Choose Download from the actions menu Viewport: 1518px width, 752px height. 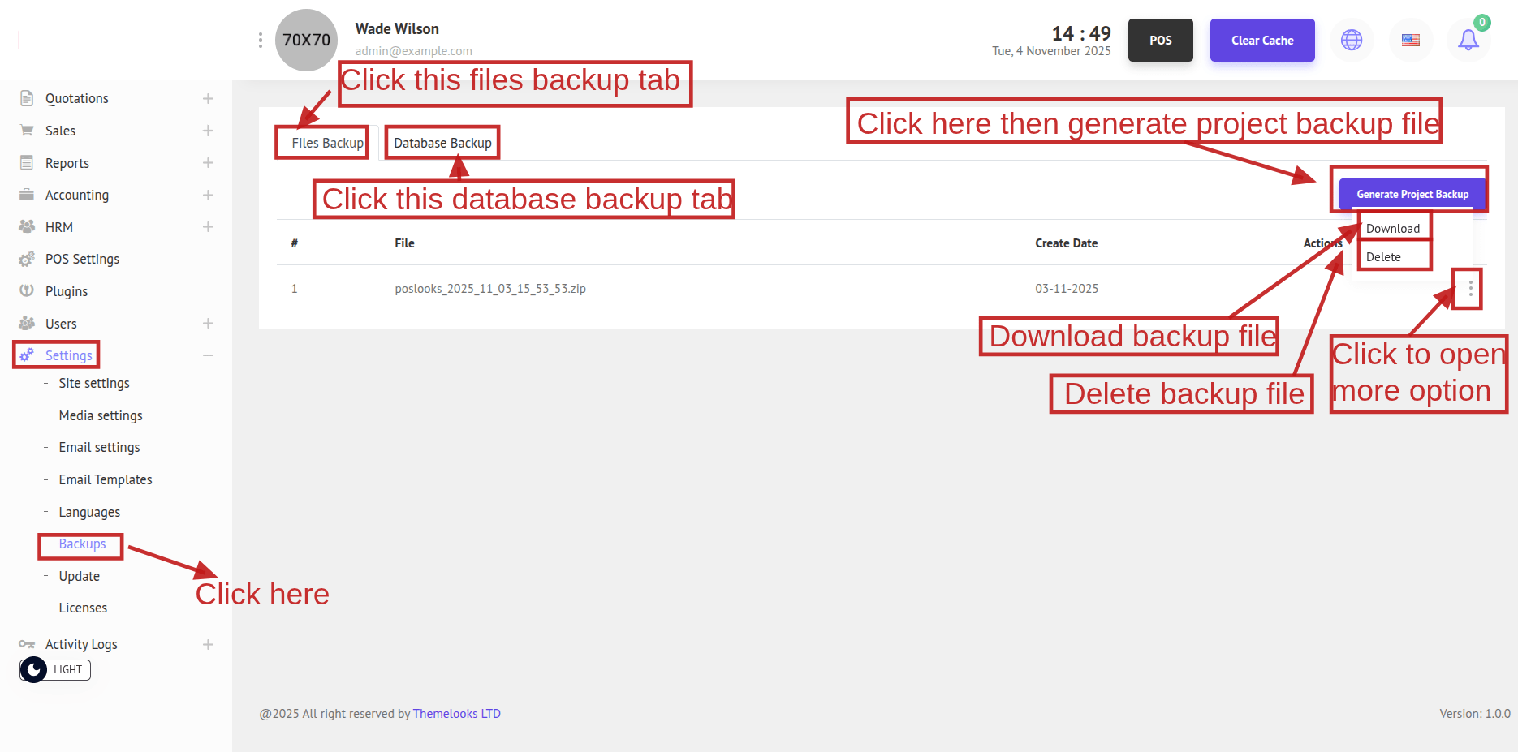click(1393, 229)
